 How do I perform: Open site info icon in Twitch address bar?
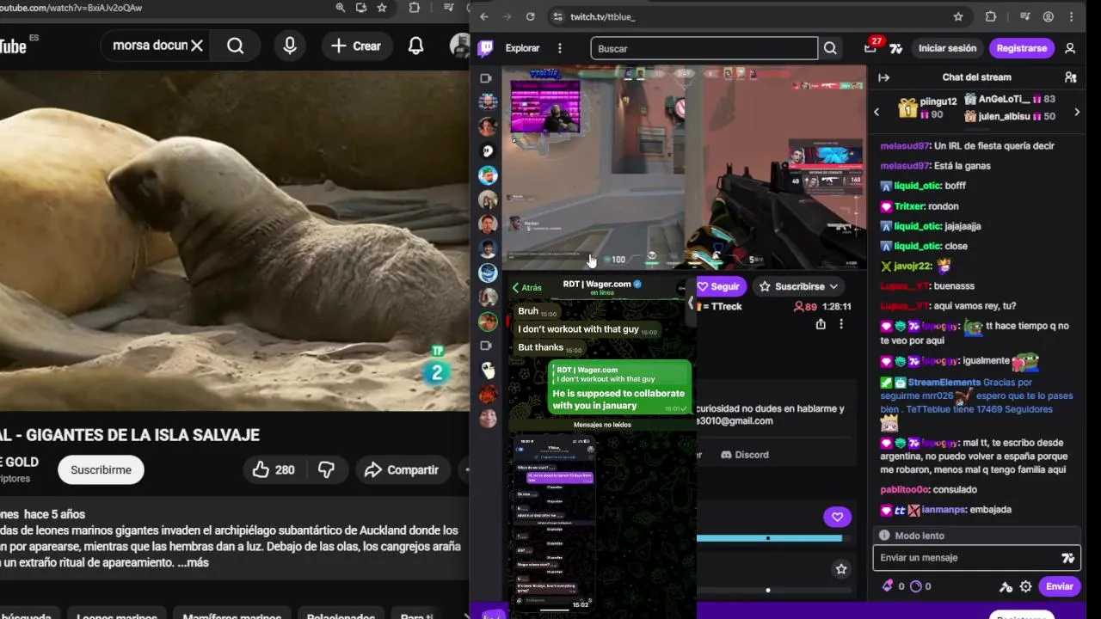click(557, 16)
